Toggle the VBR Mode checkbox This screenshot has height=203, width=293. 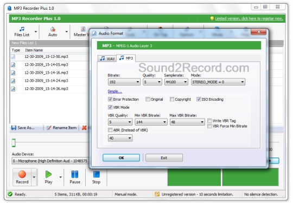110,107
